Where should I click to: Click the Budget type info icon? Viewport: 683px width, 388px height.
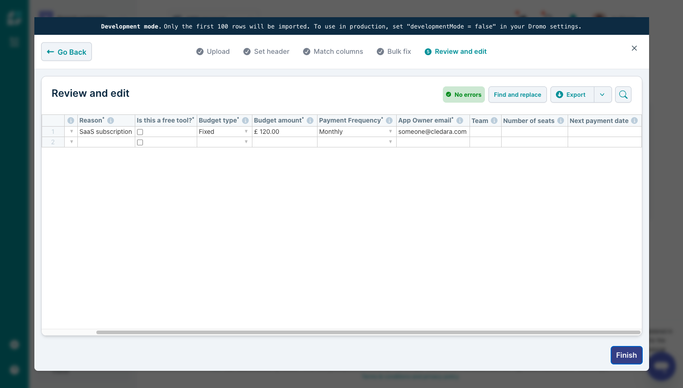245,120
